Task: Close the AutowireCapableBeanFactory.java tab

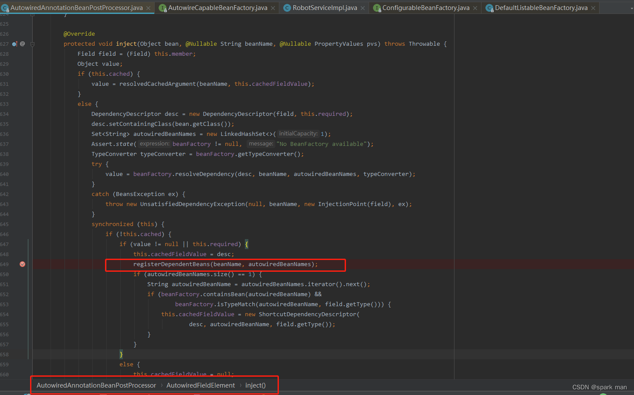Action: [x=273, y=8]
